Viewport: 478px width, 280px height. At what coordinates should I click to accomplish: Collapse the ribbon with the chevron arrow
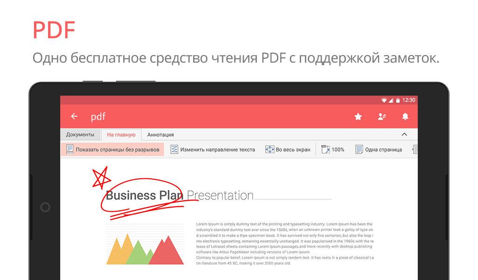(404, 134)
